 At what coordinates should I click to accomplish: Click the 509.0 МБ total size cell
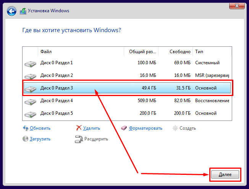[147, 101]
